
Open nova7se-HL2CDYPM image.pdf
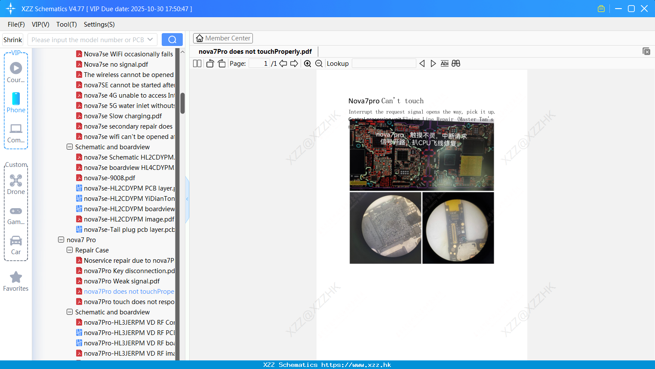coord(125,219)
